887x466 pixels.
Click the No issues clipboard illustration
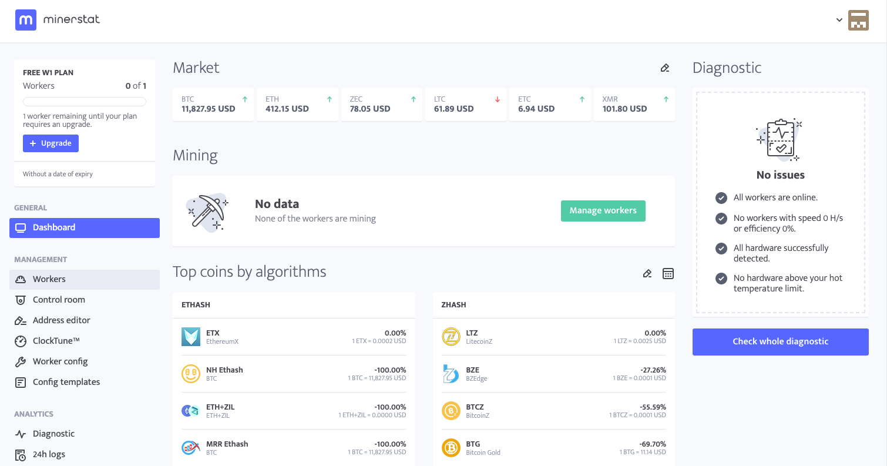(x=780, y=140)
